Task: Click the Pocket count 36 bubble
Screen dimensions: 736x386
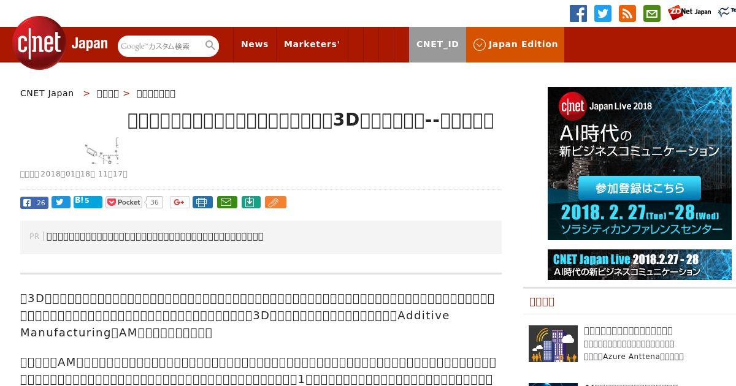Action: pos(155,202)
